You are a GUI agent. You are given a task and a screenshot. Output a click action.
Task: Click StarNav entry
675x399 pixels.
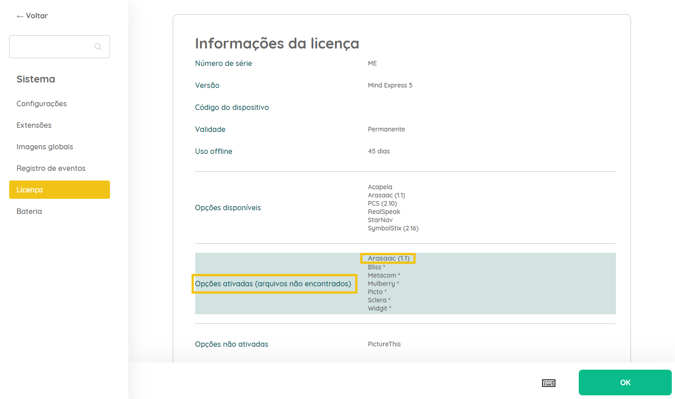click(380, 220)
